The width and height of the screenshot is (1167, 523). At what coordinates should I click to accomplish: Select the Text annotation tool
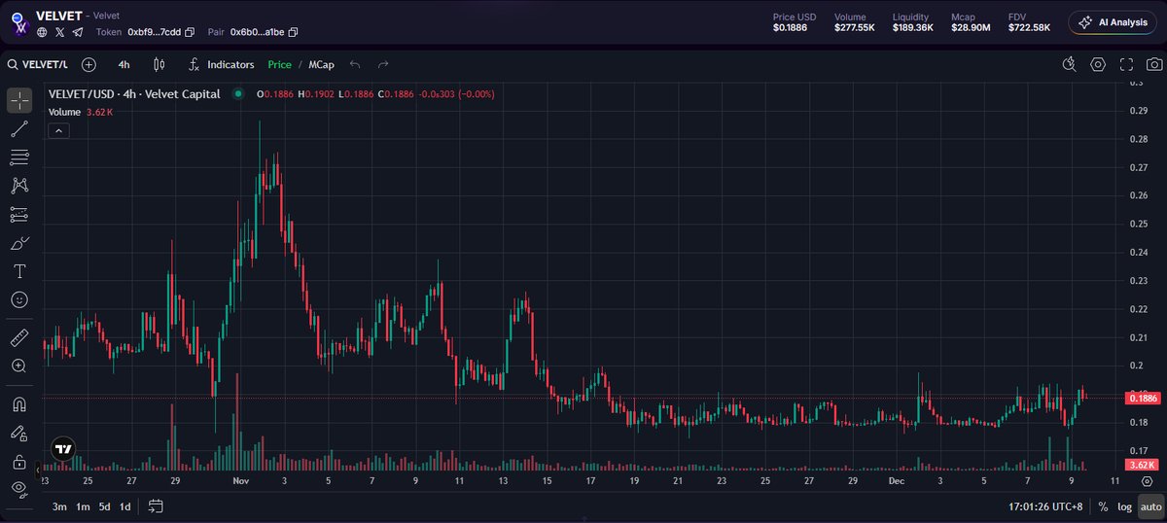coord(19,270)
